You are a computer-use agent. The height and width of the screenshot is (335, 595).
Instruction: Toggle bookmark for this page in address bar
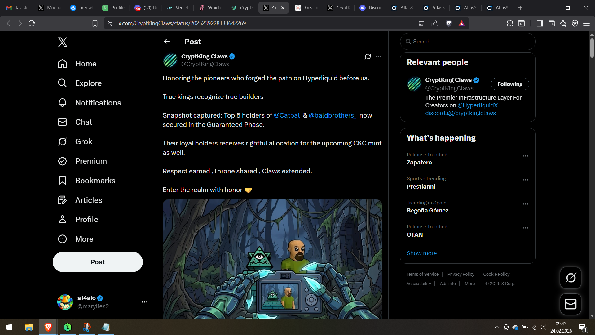95,23
